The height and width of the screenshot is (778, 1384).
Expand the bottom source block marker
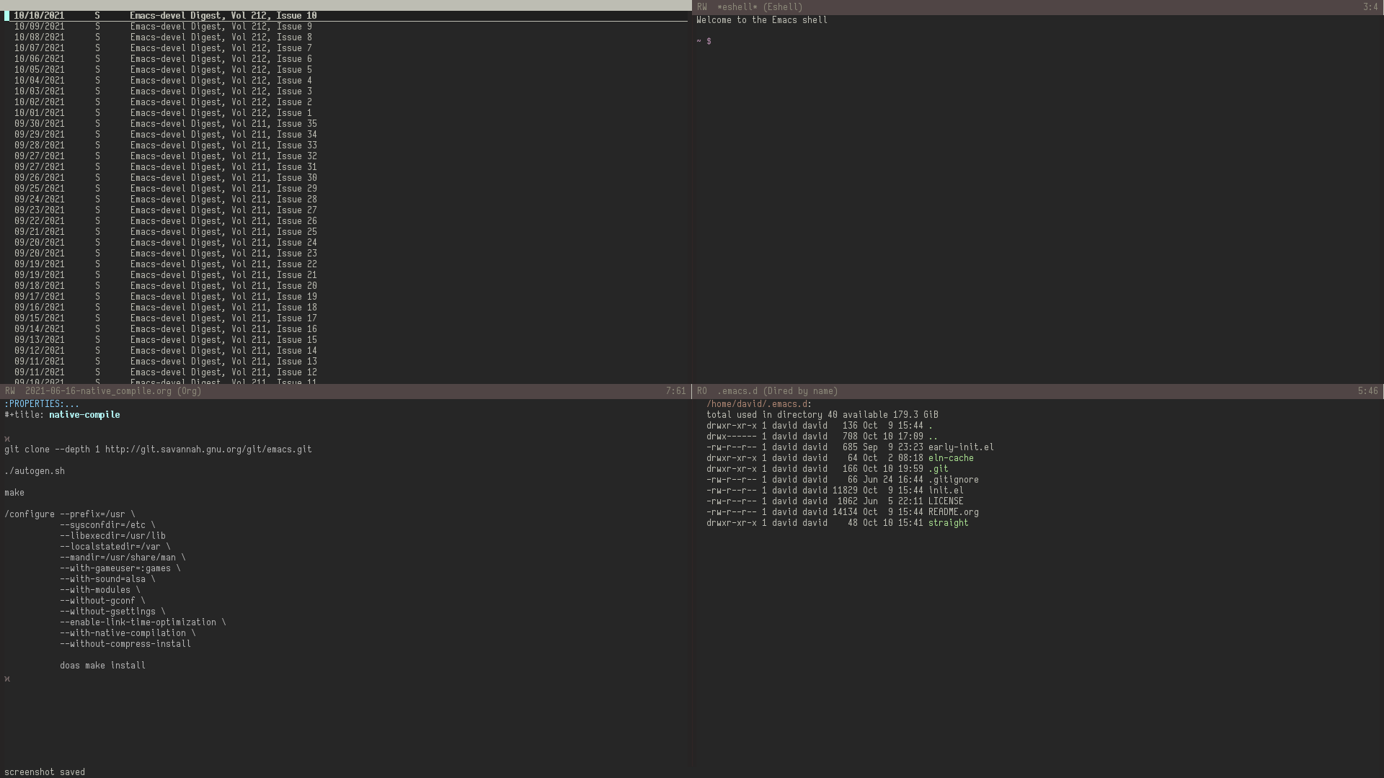click(x=7, y=678)
